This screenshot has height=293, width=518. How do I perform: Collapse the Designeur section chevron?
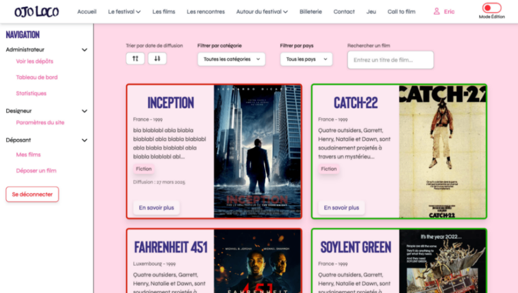84,111
